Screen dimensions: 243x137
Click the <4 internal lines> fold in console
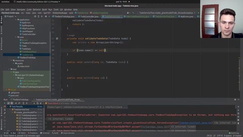click(x=61, y=119)
